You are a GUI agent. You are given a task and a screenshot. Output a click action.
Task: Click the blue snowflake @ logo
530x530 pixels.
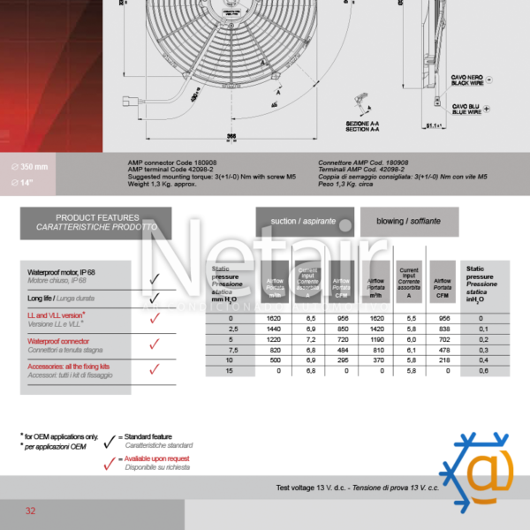coord(481,474)
